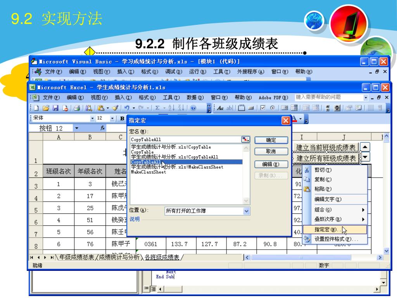Expand the 组合 submenu in context menu

point(363,210)
